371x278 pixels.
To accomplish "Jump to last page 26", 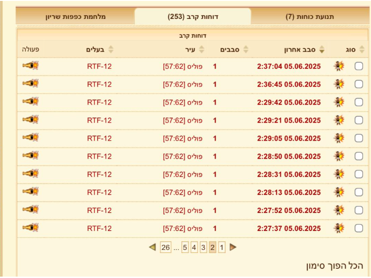I will (166, 248).
